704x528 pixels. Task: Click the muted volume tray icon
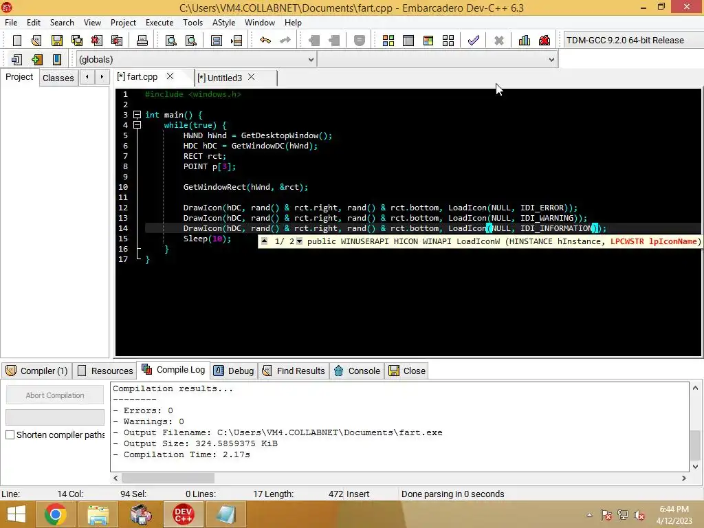[639, 515]
